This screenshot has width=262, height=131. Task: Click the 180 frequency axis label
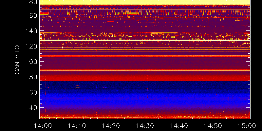[x=31, y=2]
